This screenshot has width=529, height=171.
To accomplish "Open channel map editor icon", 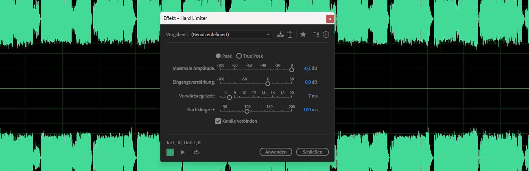I will [316, 35].
